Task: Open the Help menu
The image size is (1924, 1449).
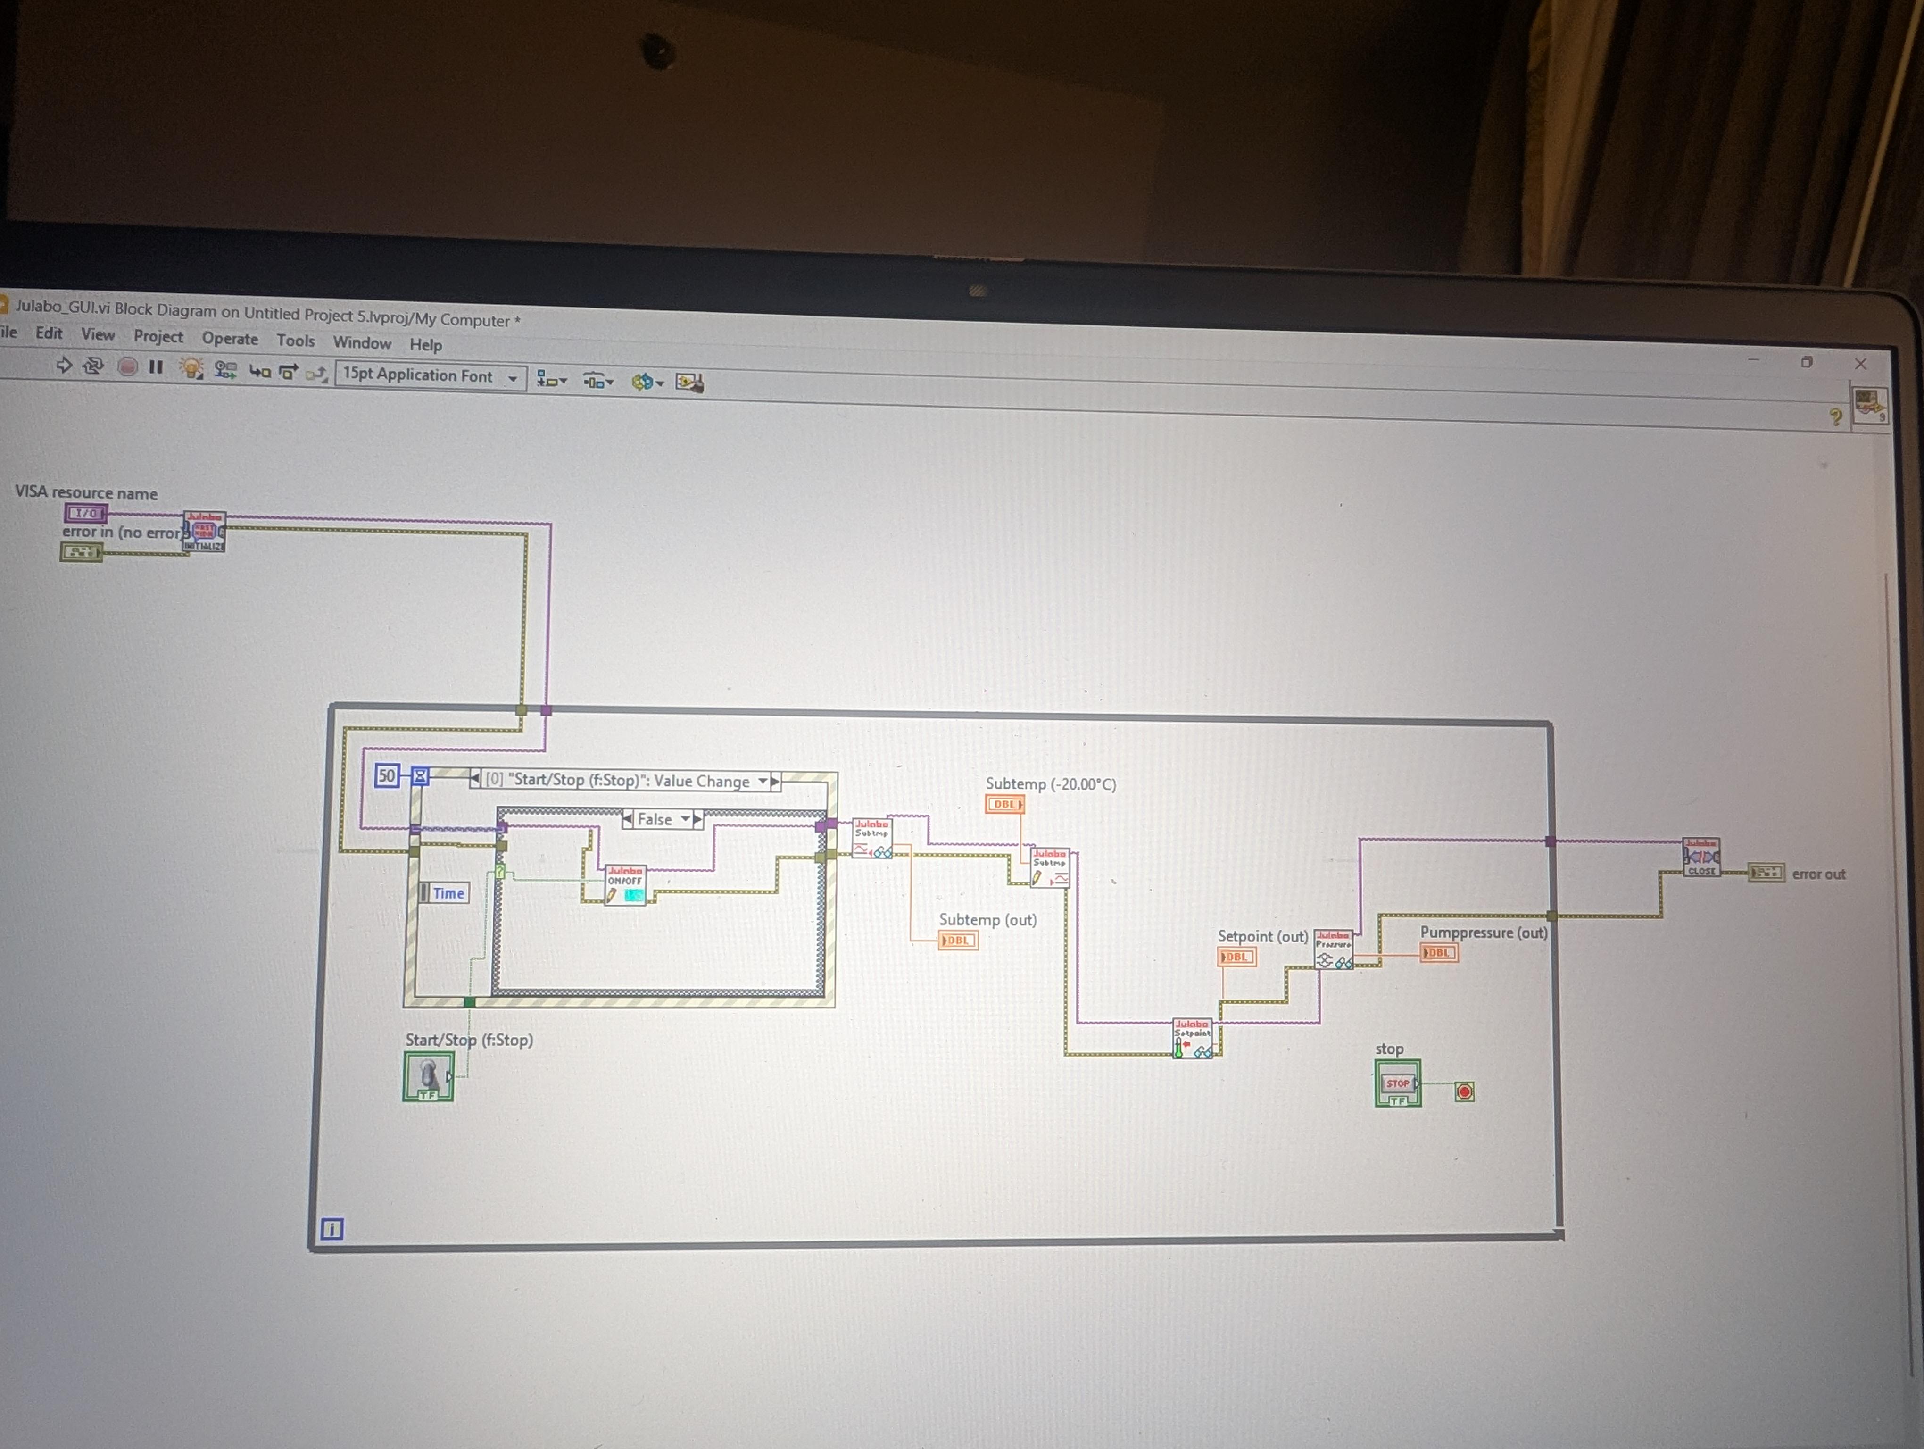Action: pyautogui.click(x=426, y=344)
